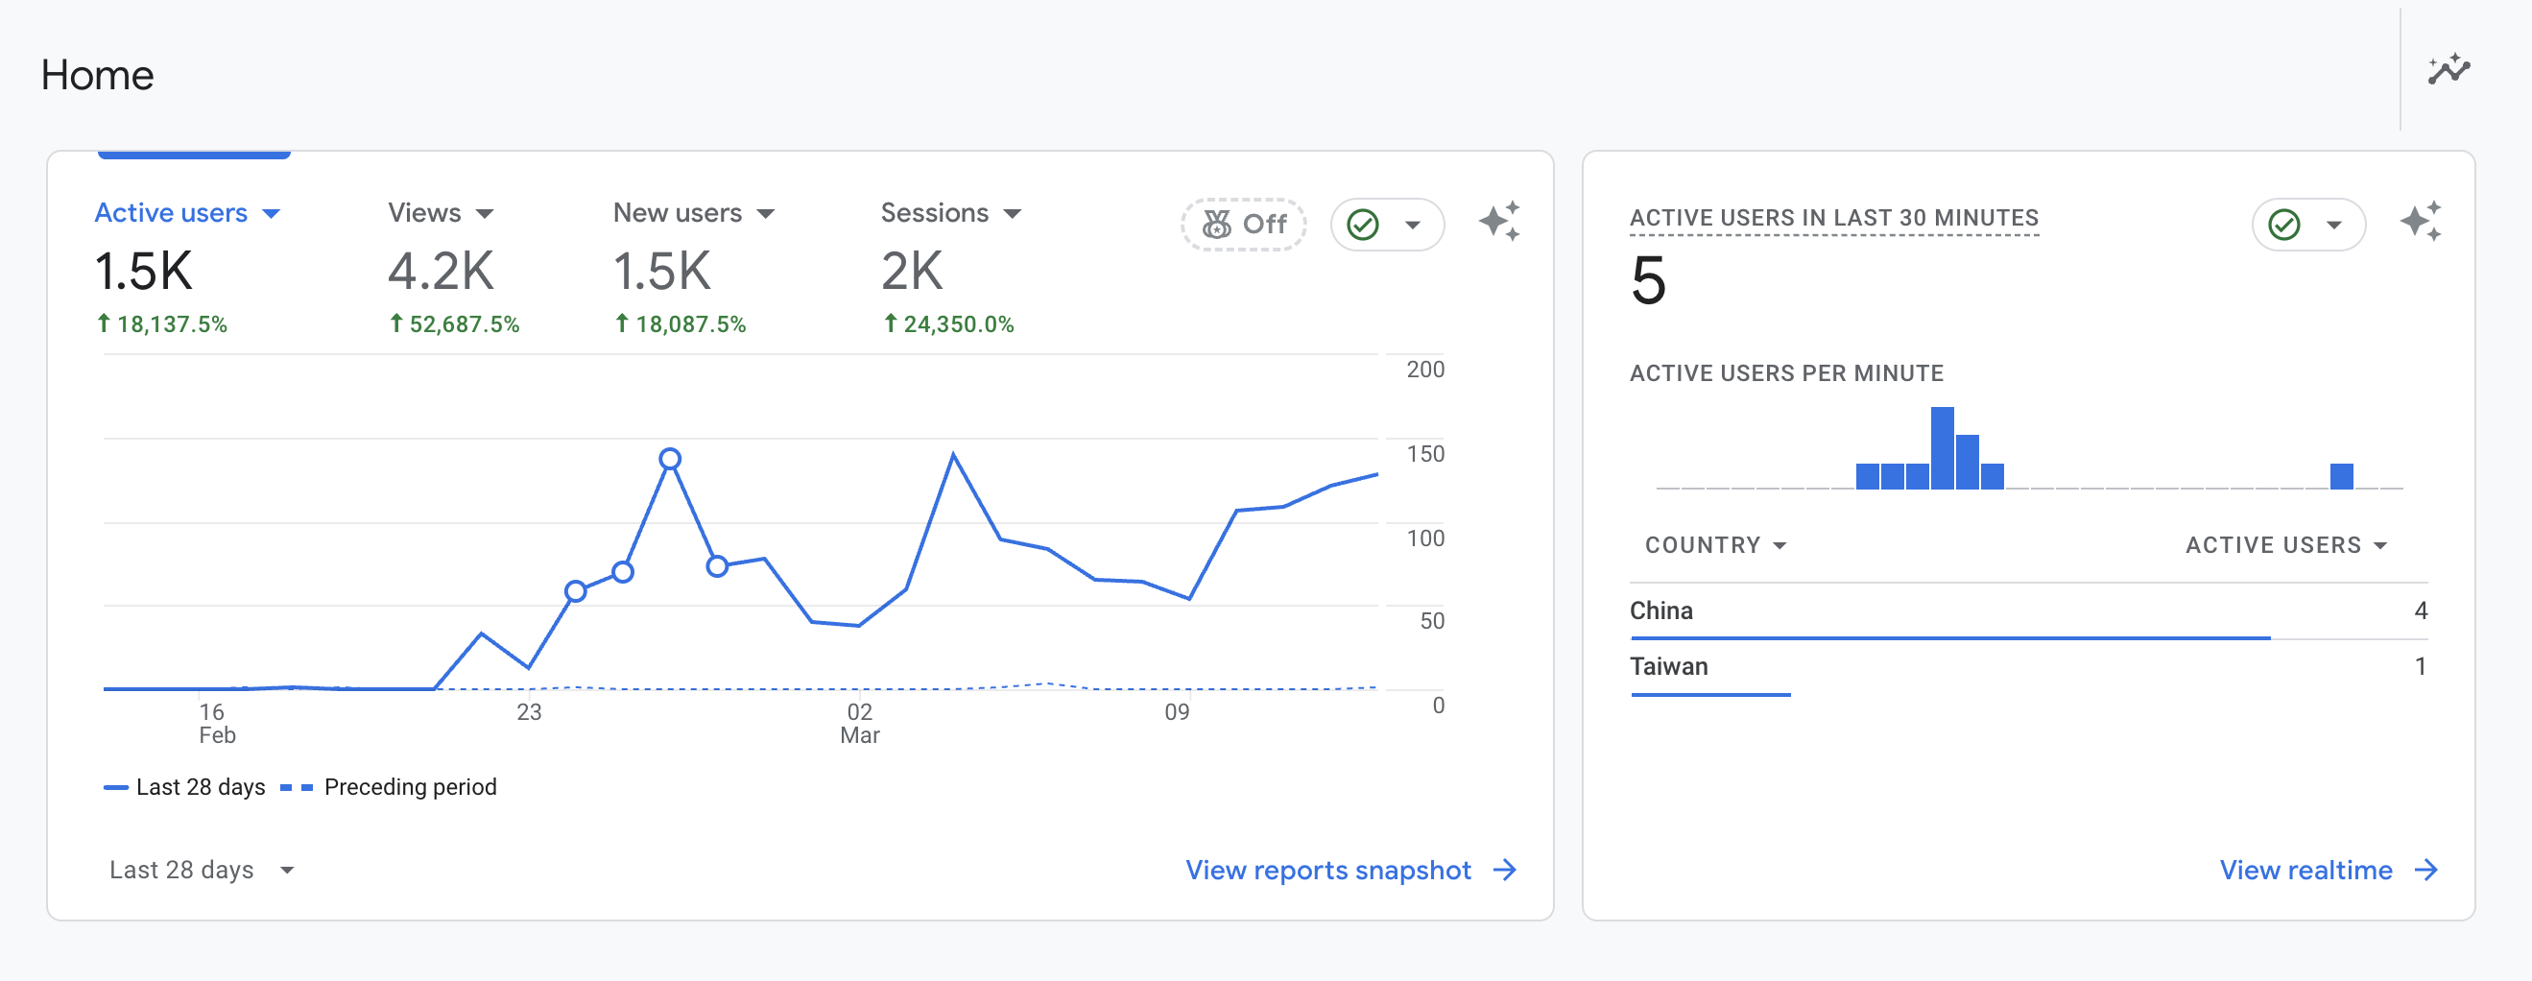Toggle the benchmarking Off button

pyautogui.click(x=1243, y=226)
